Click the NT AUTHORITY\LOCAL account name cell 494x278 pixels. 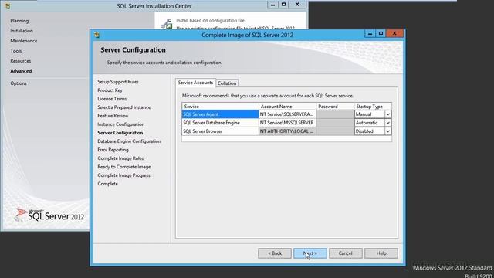pyautogui.click(x=287, y=131)
